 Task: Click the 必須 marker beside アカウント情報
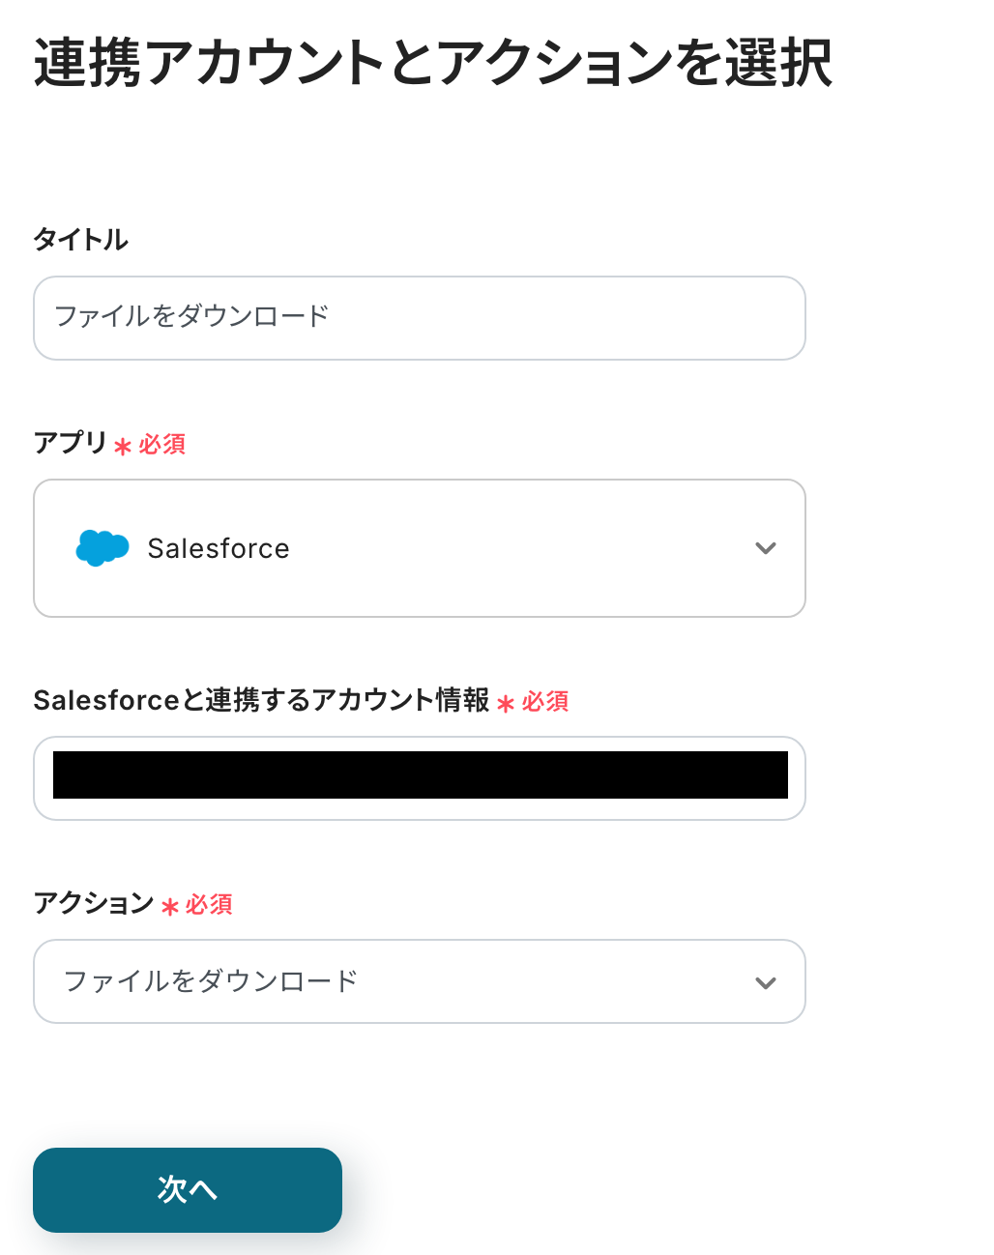545,701
